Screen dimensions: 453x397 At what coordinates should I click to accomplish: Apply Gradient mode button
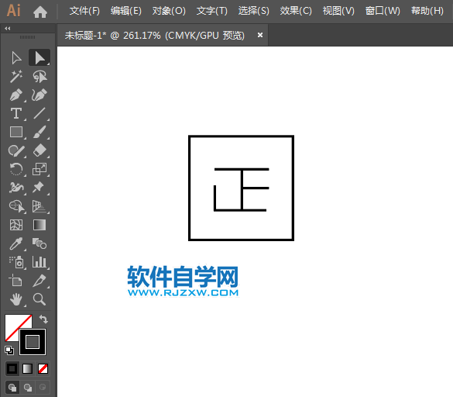[27, 368]
